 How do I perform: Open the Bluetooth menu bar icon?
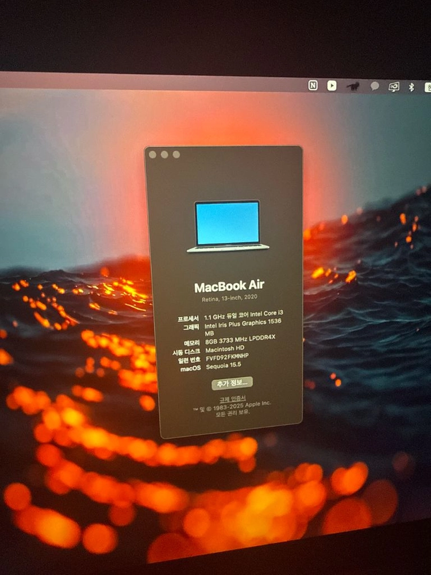point(411,87)
